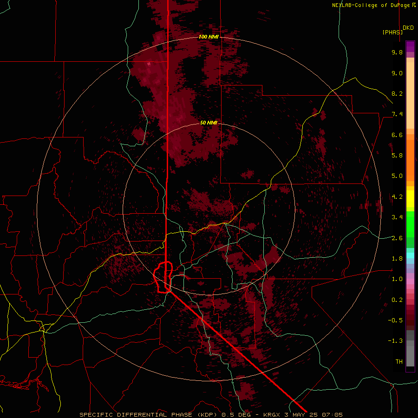Click the 5.0 scale value

click(x=397, y=176)
